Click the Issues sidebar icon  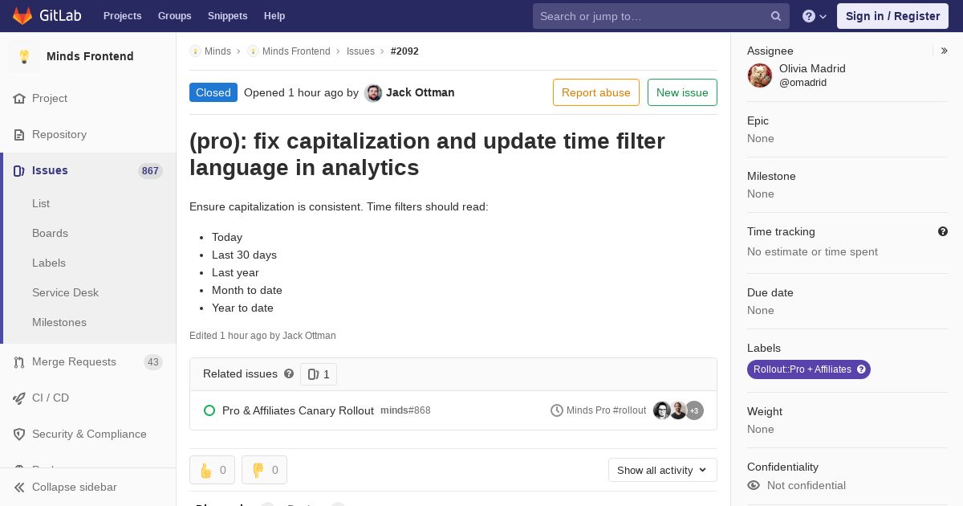pyautogui.click(x=19, y=171)
